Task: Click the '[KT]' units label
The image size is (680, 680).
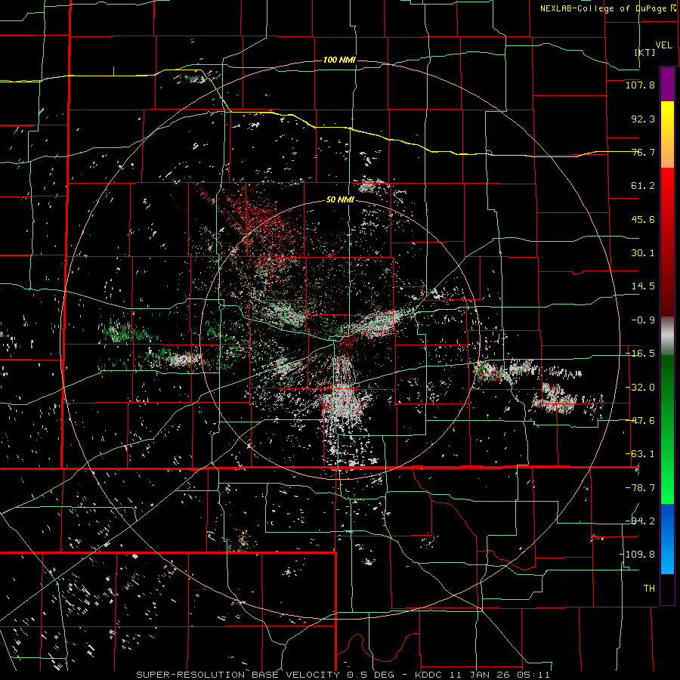Action: pos(645,52)
